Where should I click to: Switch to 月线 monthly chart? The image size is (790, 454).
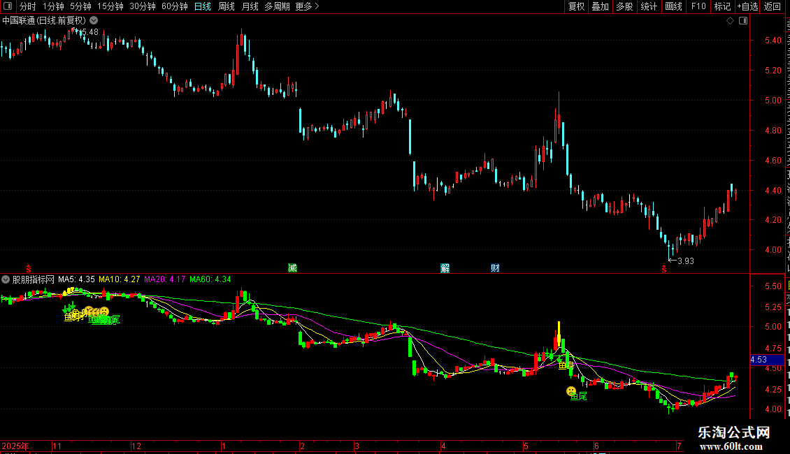click(x=250, y=6)
